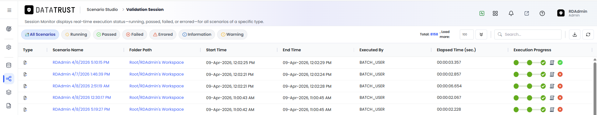Open the layers stack sidebar icon
Image resolution: width=597 pixels, height=115 pixels.
coord(9,92)
